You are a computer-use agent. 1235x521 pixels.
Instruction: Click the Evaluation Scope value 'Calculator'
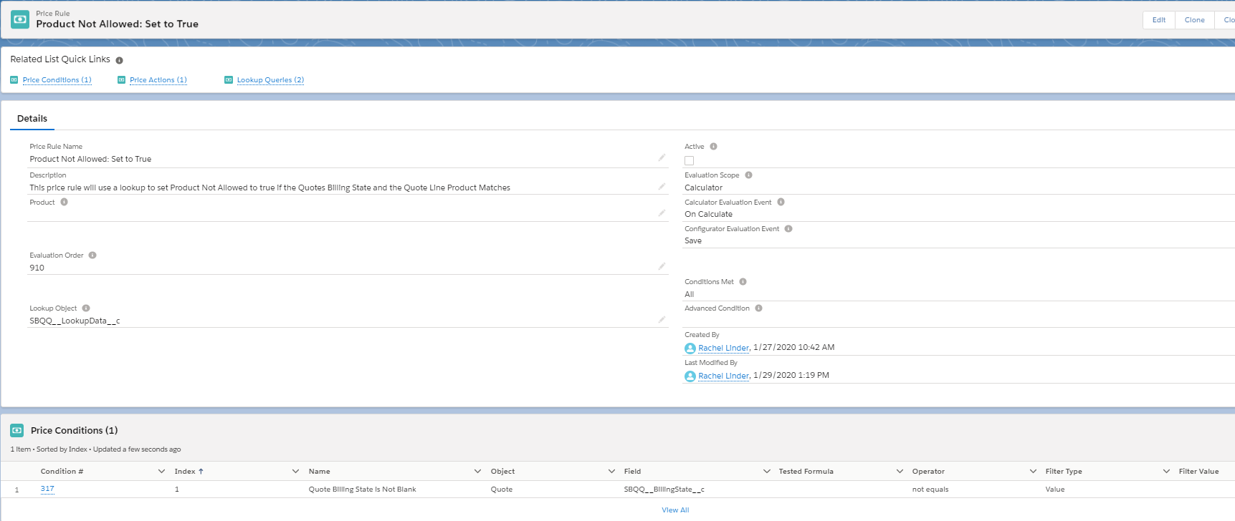tap(704, 188)
